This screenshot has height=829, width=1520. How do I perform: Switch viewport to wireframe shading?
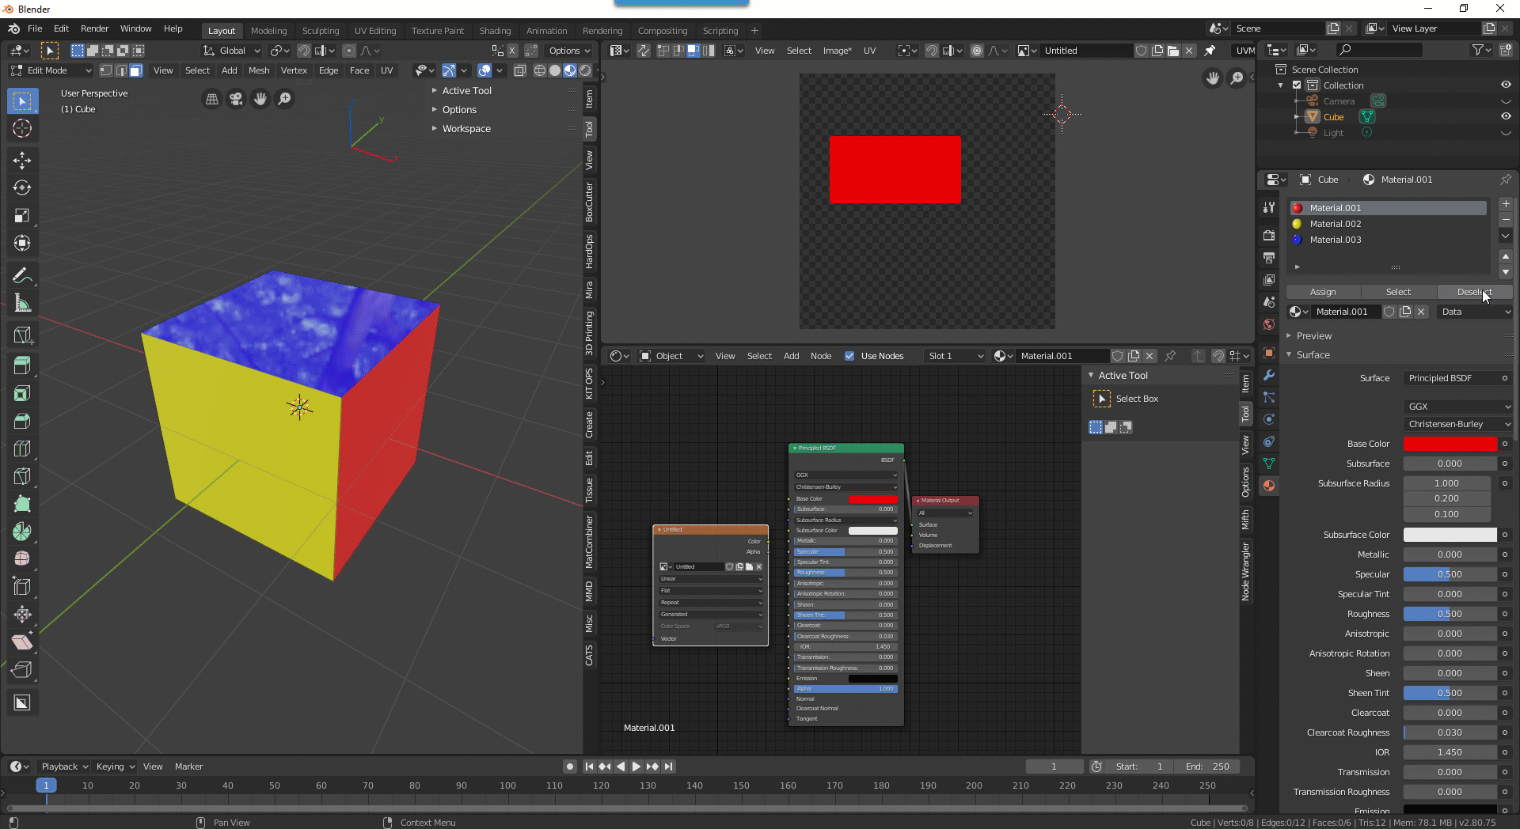[540, 70]
